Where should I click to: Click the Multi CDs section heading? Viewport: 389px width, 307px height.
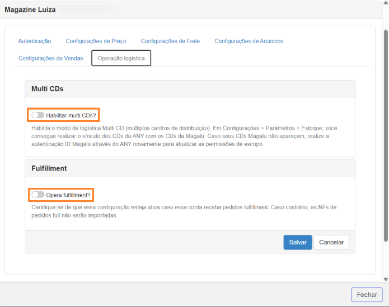click(x=48, y=89)
